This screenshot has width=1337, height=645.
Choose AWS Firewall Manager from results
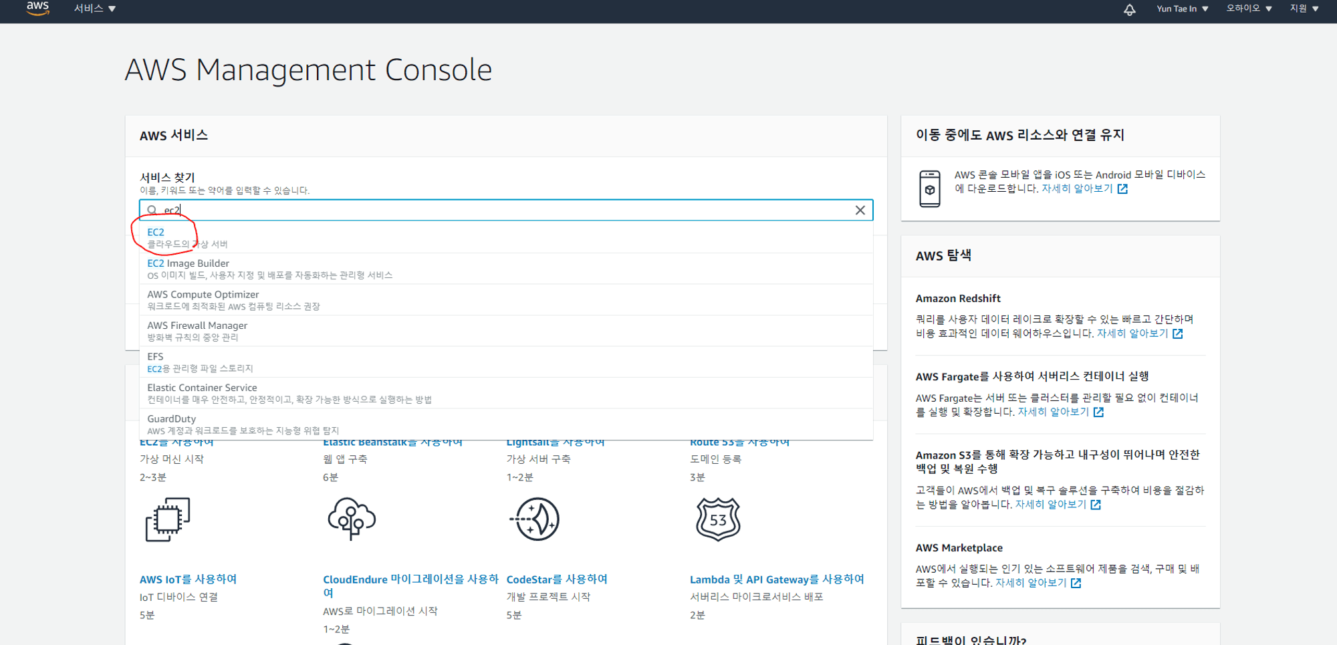506,331
